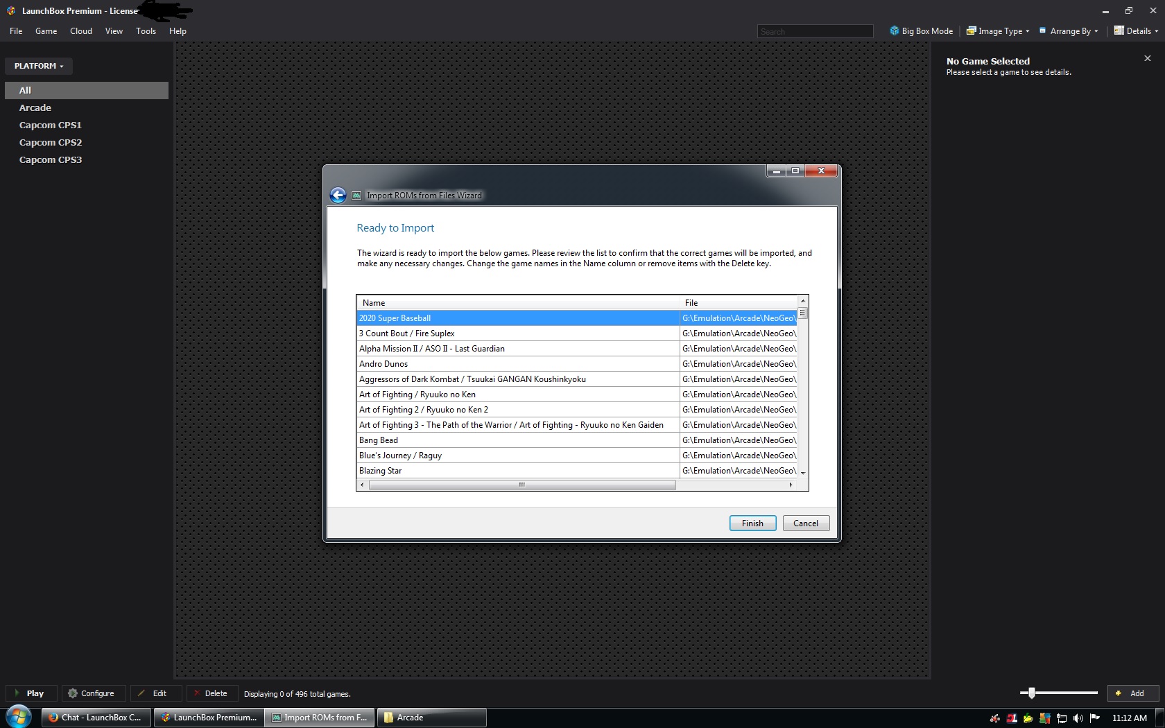The height and width of the screenshot is (728, 1165).
Task: Open the Cloud menu
Action: click(81, 31)
